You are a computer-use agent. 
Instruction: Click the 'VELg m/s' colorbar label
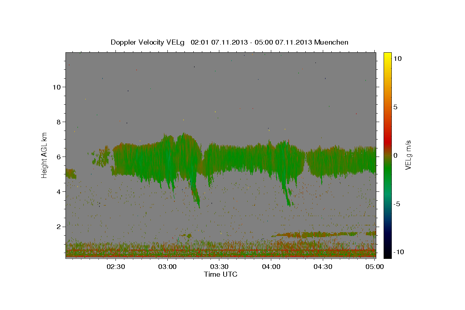click(408, 155)
